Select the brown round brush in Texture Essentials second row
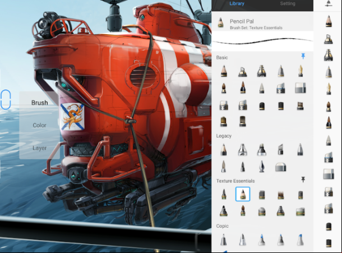The height and width of the screenshot is (253, 342). pos(243,211)
